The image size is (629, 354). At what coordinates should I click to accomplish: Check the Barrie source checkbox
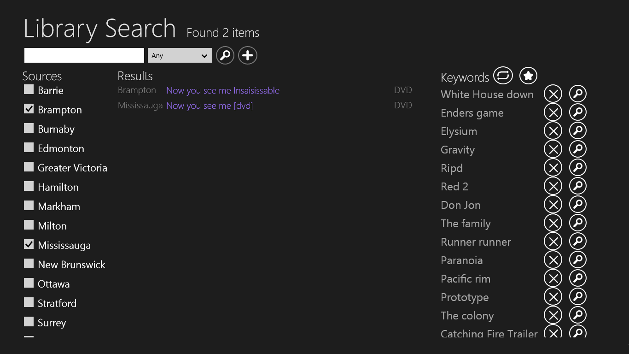pyautogui.click(x=29, y=89)
